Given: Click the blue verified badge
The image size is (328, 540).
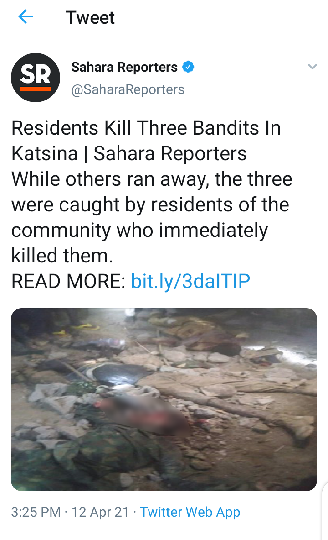Looking at the screenshot, I should 188,67.
